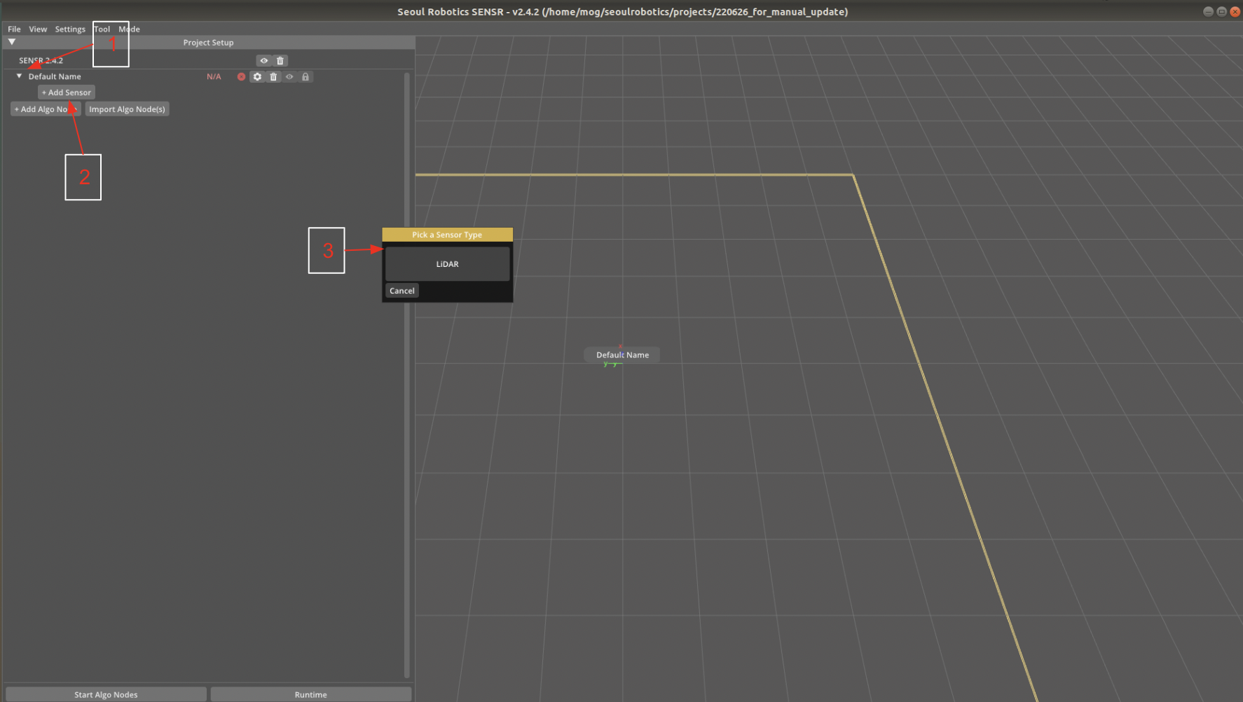The height and width of the screenshot is (702, 1243).
Task: Click the + Add Sensor button
Action: tap(67, 92)
